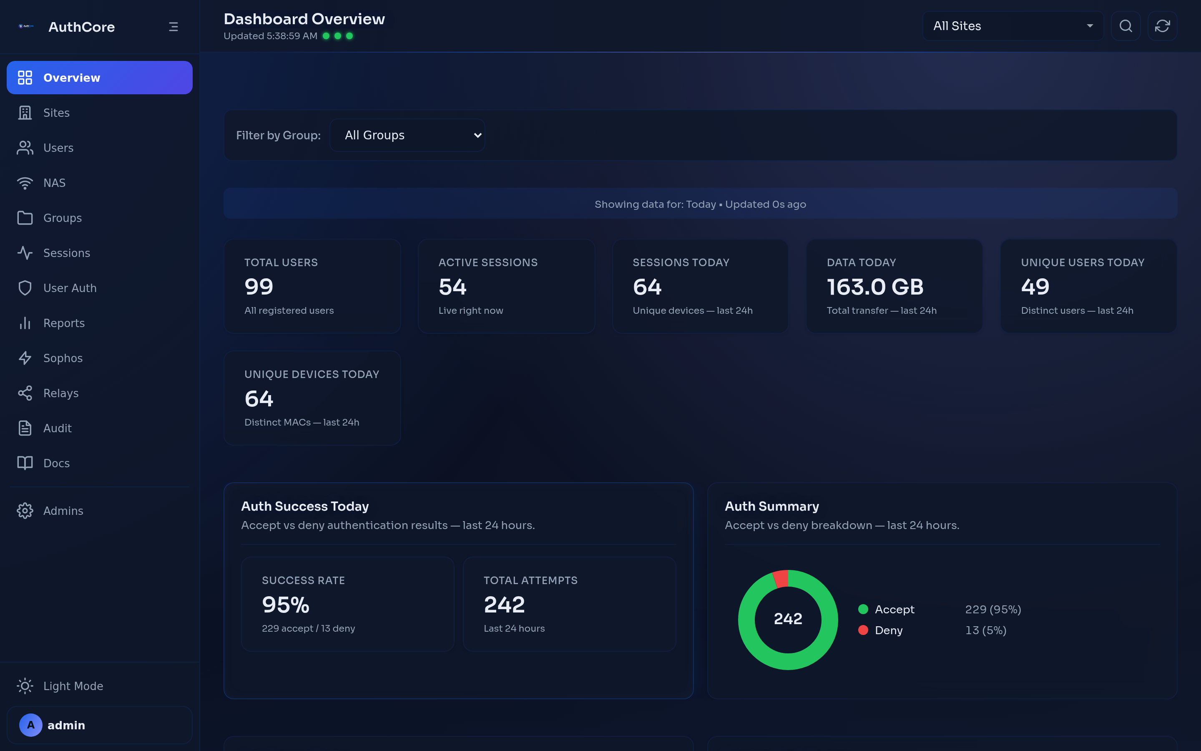This screenshot has height=751, width=1201.
Task: Collapse the sidebar with the hamburger icon
Action: coord(173,26)
